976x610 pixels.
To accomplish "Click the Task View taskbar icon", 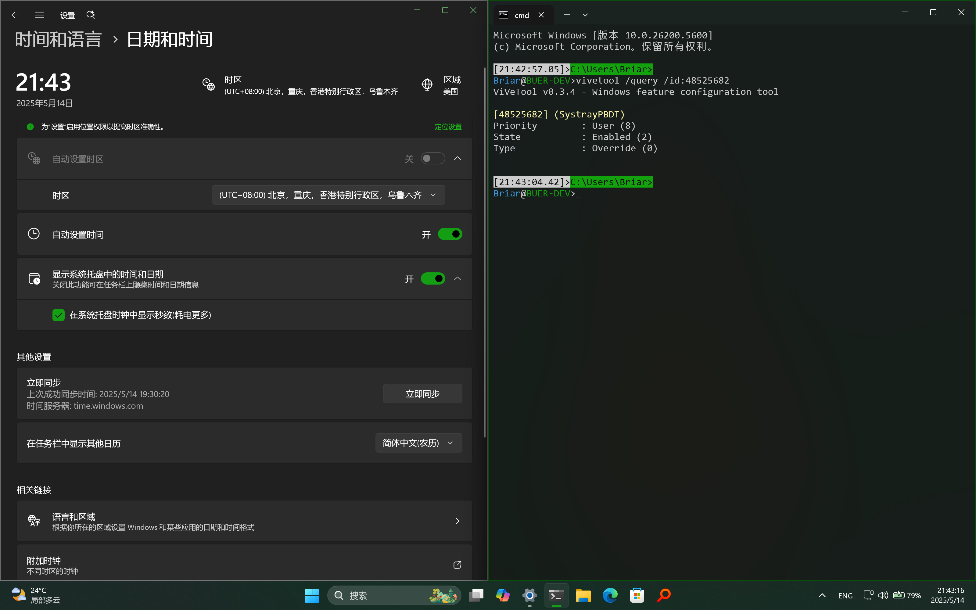I will (476, 595).
